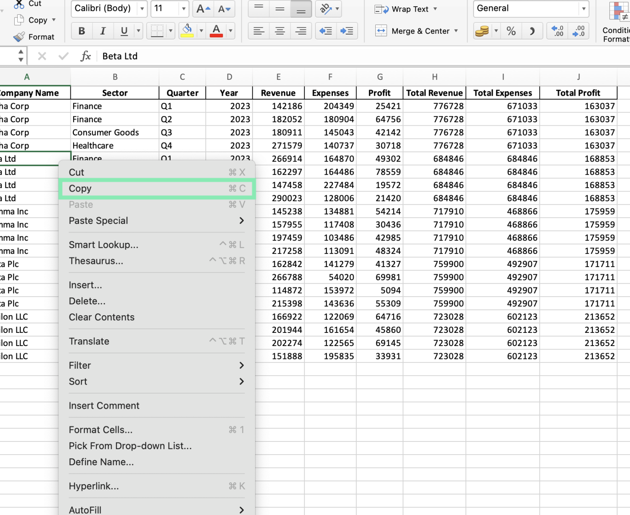Apply accounting currency format

482,31
